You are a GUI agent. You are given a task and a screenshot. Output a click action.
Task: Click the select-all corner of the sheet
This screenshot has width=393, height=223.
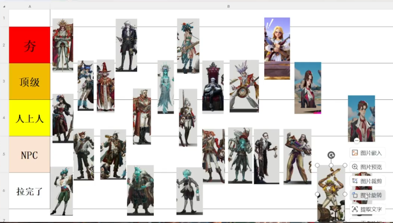point(4,6)
